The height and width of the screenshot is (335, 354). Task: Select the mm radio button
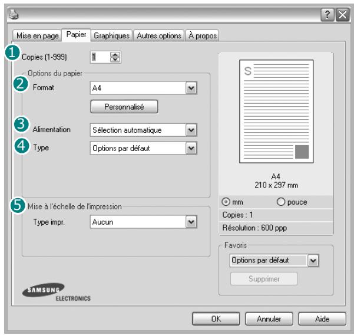226,202
